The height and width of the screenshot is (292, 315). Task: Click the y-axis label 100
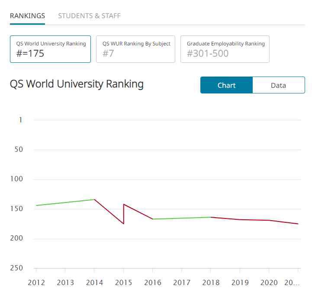(x=16, y=179)
